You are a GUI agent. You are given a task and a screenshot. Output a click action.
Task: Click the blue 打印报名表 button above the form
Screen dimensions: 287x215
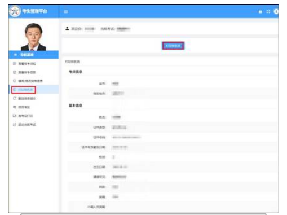(173, 46)
